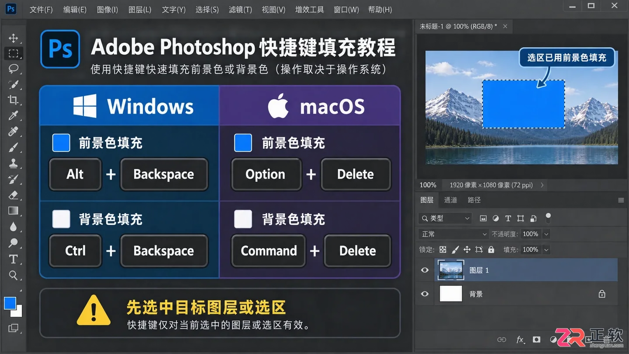Open the Layers panel hamburger menu
This screenshot has height=354, width=629.
coord(621,200)
